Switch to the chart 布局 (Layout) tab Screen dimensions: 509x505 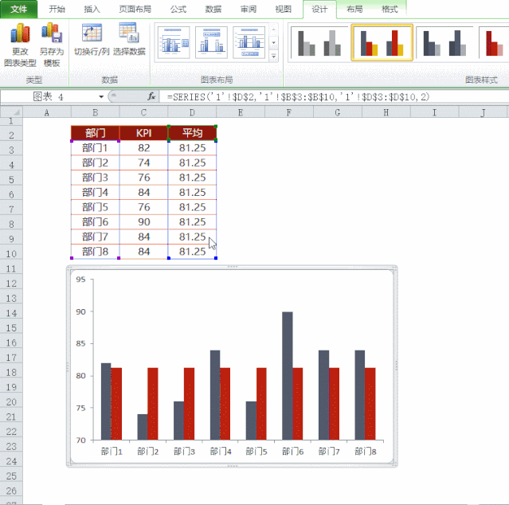(x=354, y=9)
